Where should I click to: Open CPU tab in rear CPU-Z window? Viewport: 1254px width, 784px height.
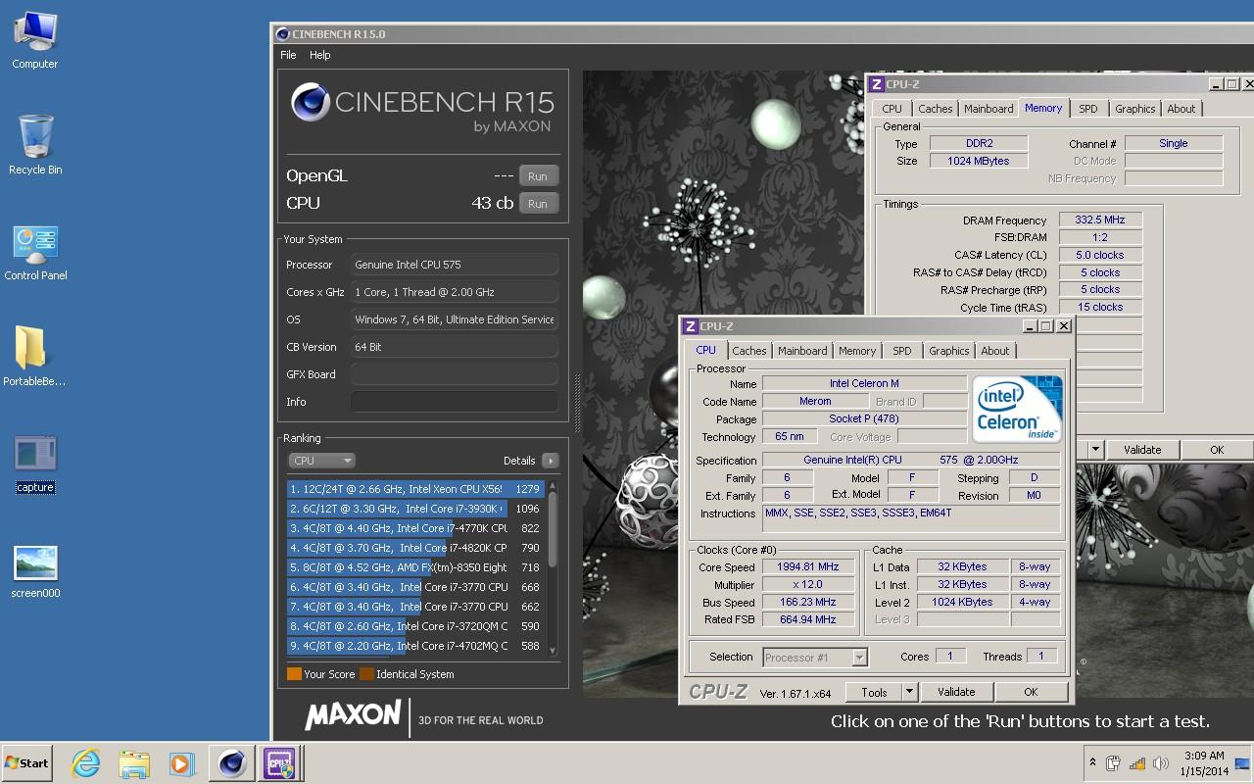click(892, 109)
